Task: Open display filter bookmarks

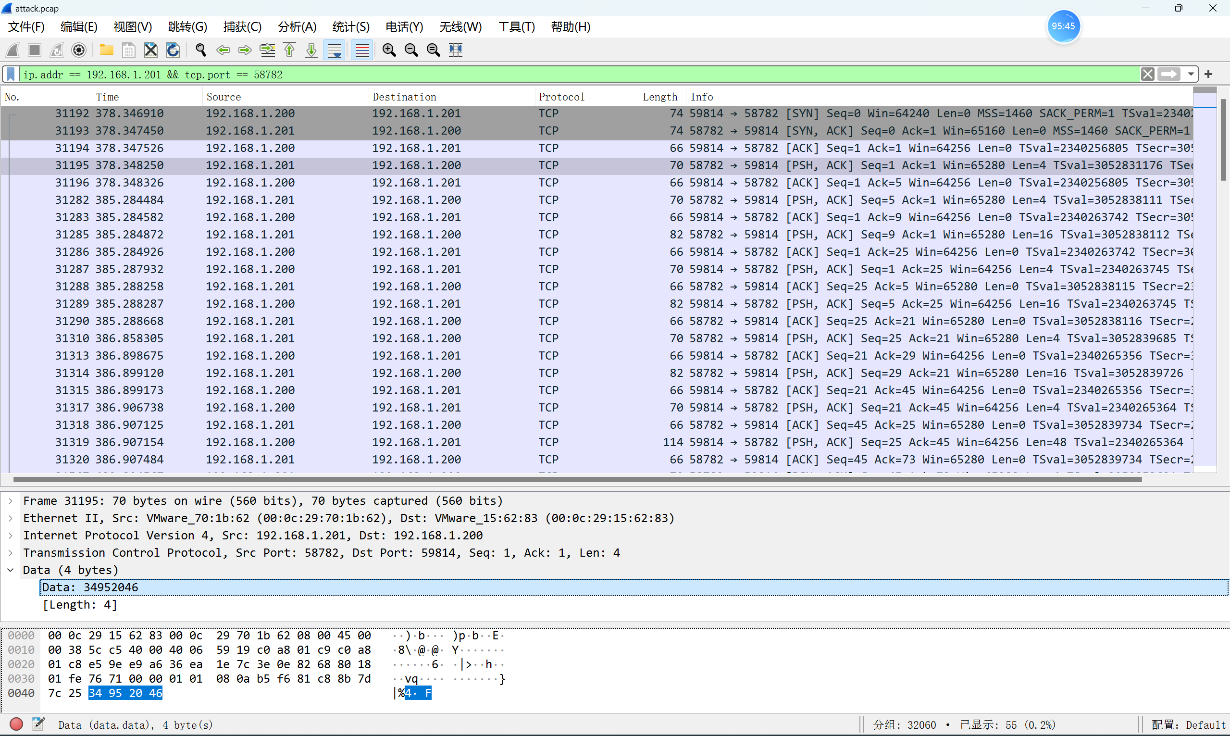Action: (11, 75)
